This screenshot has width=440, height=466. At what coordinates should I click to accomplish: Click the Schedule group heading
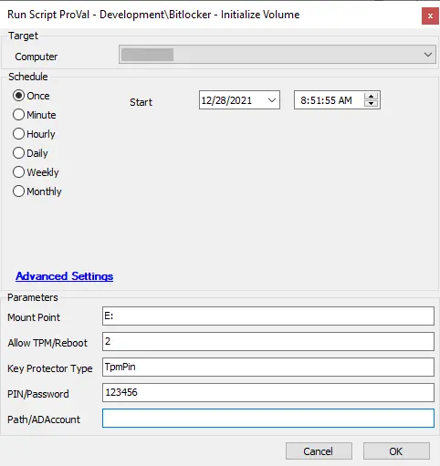click(28, 77)
